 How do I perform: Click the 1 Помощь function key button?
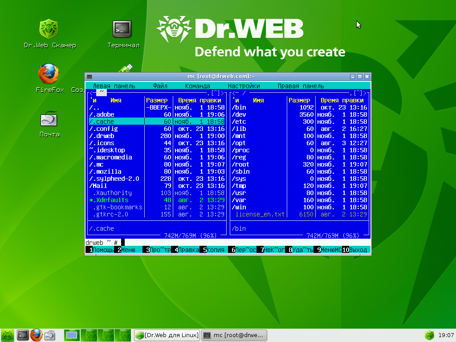100,250
